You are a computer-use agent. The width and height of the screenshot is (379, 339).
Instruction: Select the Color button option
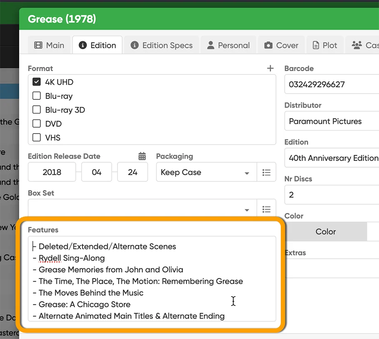coord(325,232)
